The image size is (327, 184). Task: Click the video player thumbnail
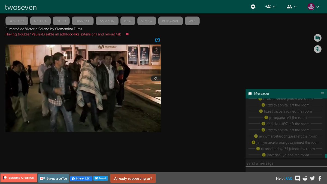pos(83,88)
